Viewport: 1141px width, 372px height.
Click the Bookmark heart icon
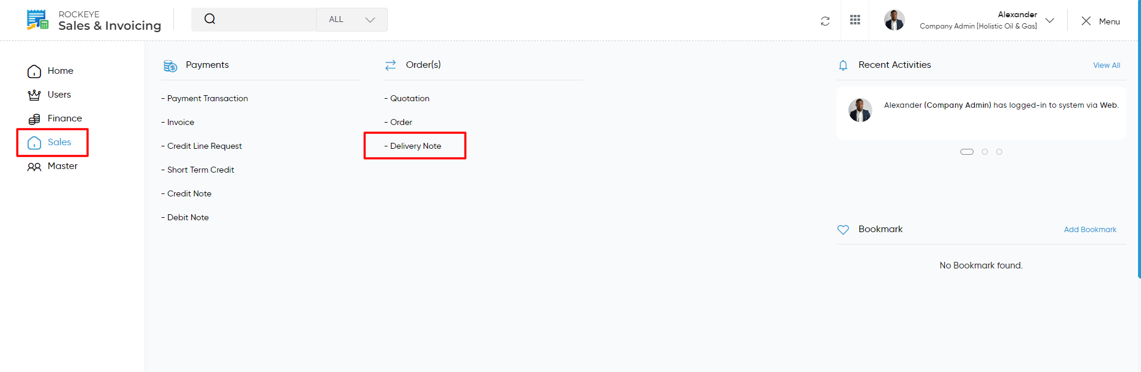(x=843, y=230)
